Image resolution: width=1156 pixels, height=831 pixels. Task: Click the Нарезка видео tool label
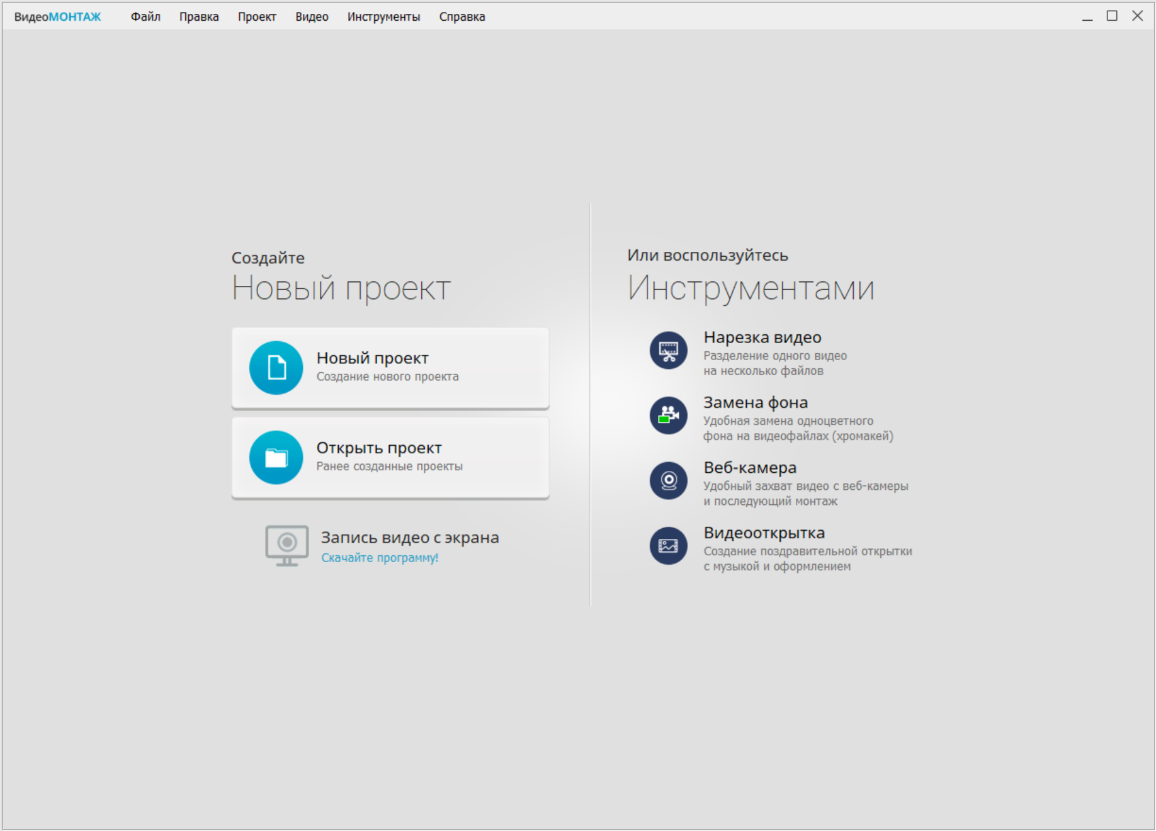(762, 337)
